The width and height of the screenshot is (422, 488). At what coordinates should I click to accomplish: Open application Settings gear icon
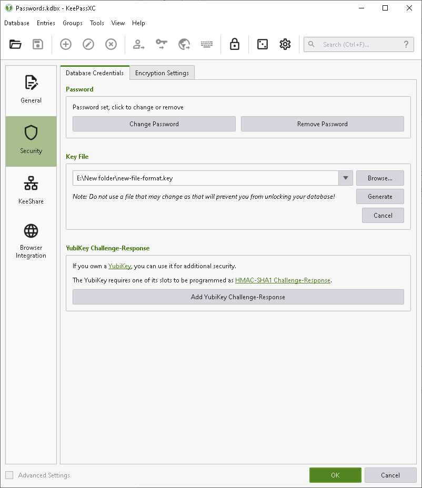coord(285,45)
